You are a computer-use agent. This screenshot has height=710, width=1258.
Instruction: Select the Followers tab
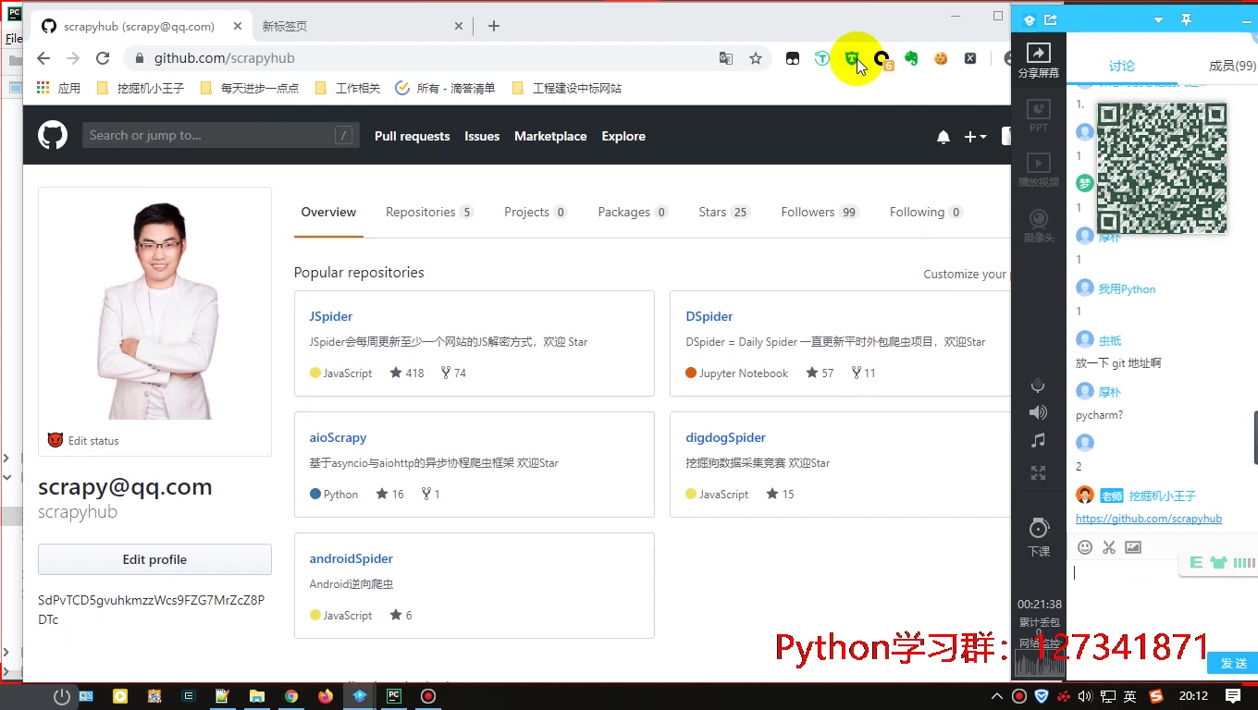click(820, 213)
